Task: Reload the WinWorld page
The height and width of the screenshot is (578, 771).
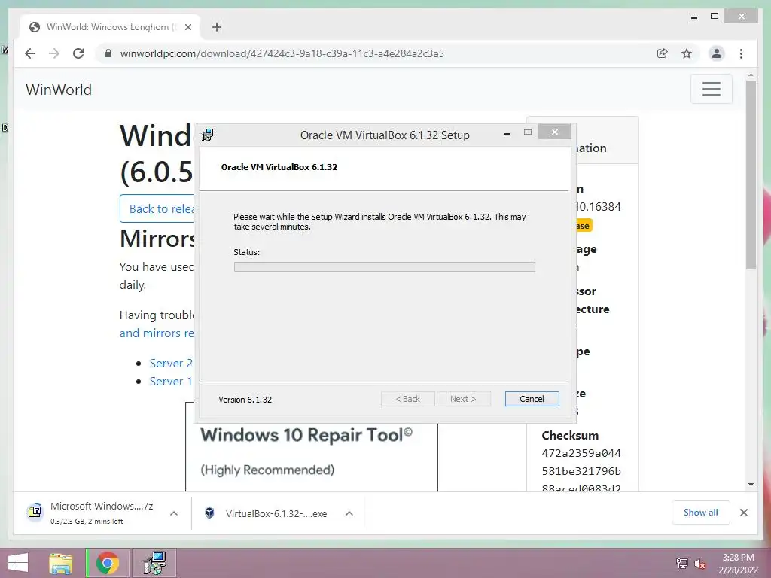Action: [78, 53]
